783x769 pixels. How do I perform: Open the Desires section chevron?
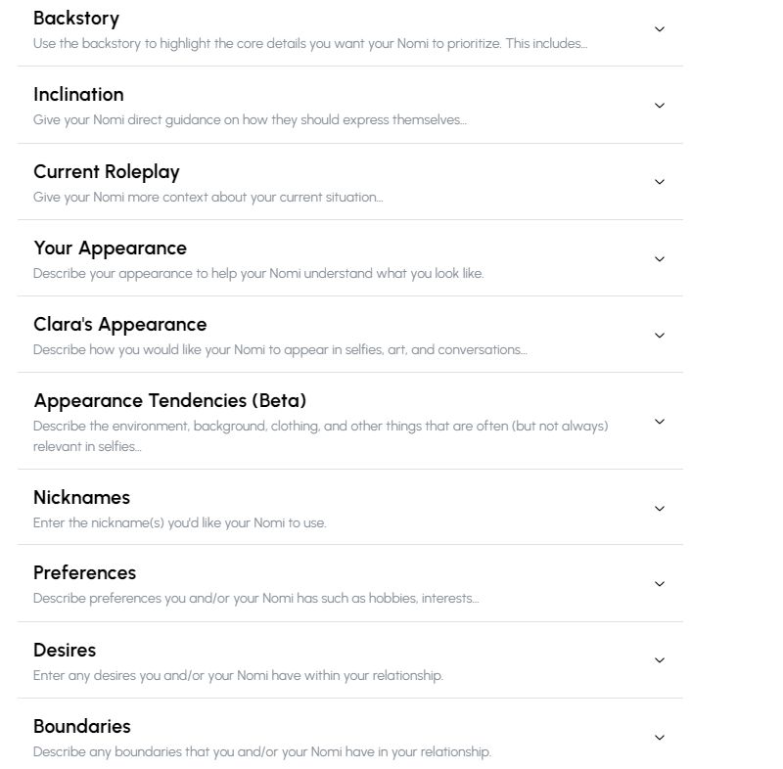659,660
